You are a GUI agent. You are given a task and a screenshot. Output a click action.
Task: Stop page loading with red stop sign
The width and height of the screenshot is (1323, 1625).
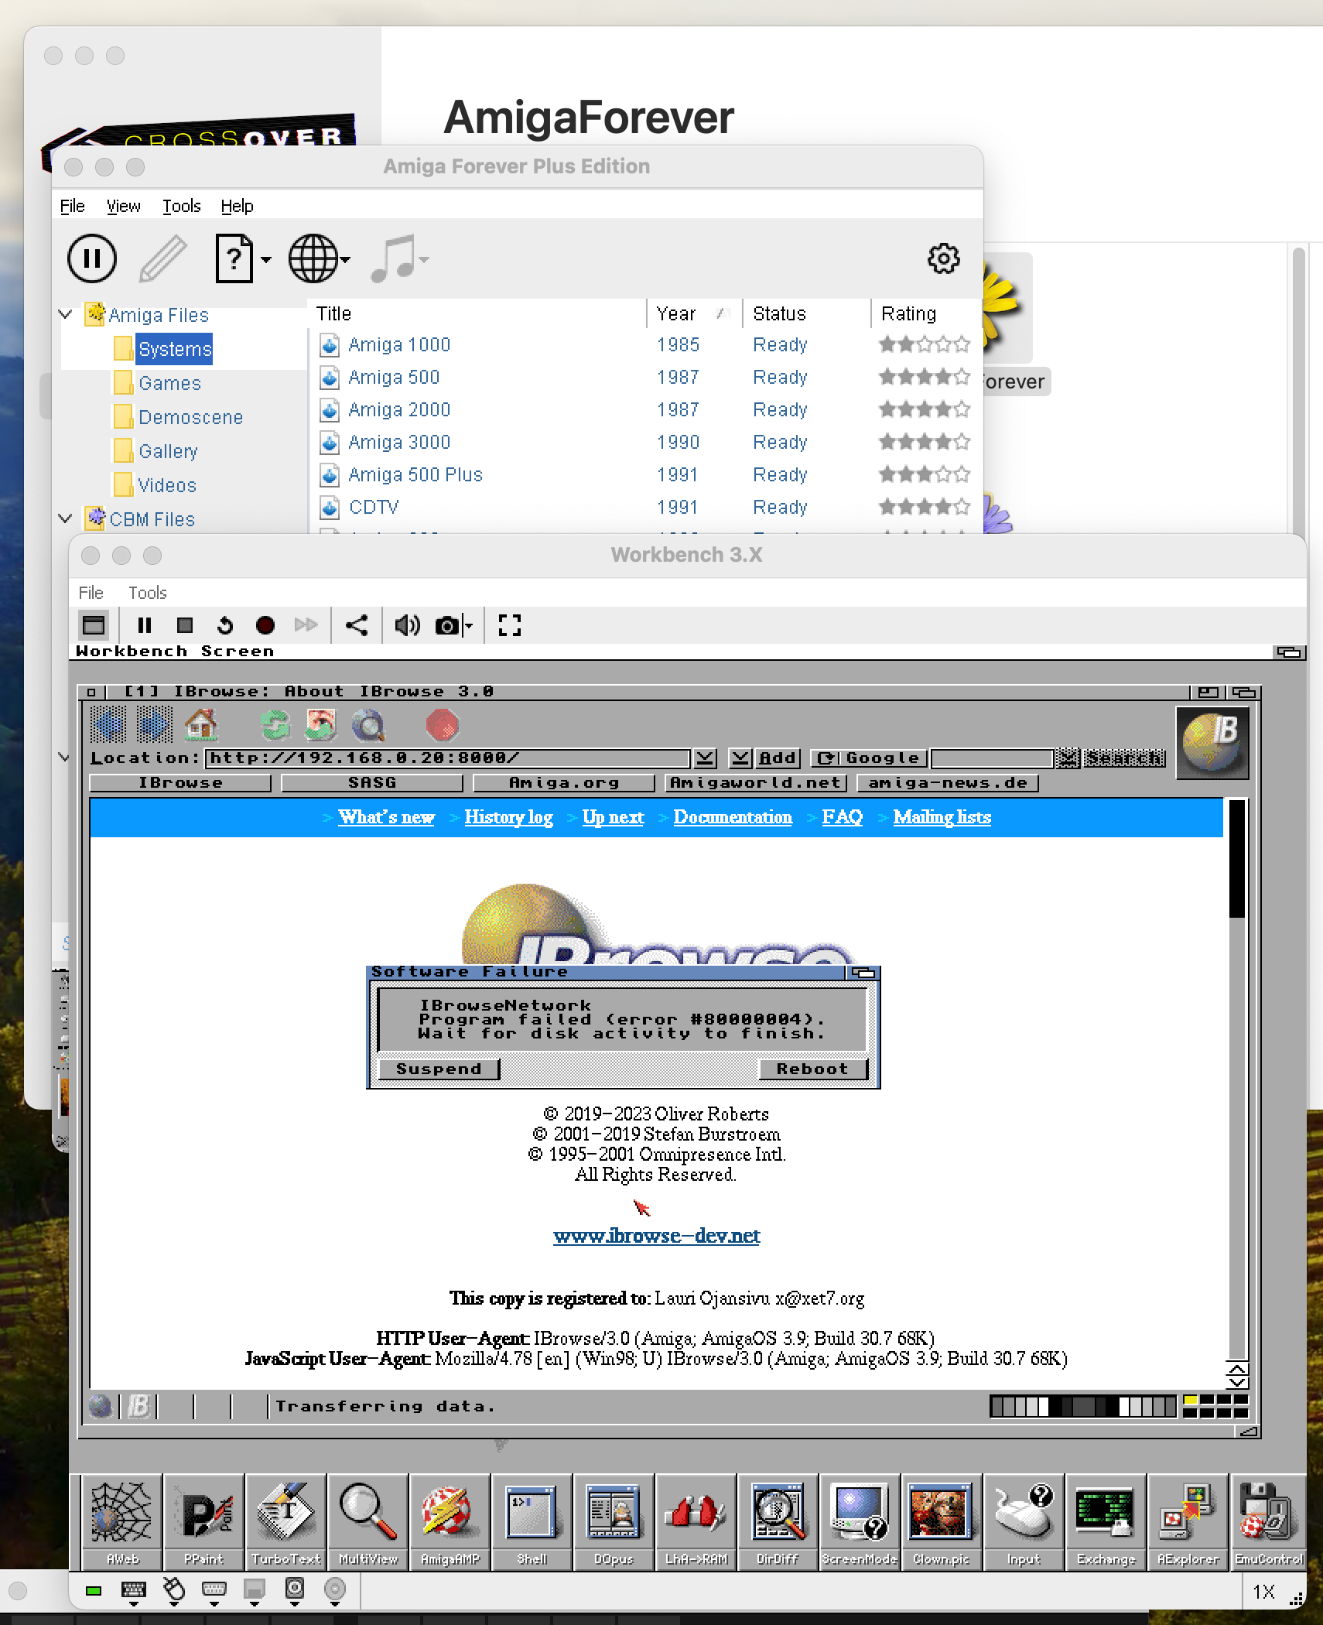[x=443, y=726]
